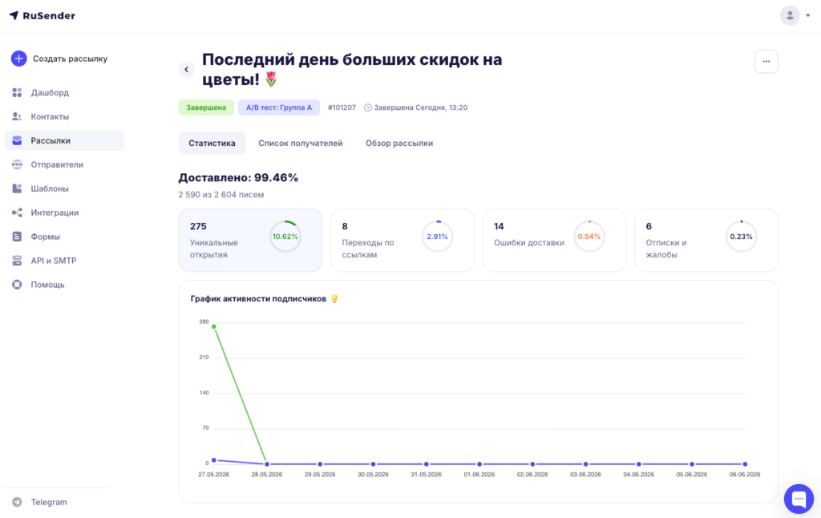
Task: Go to Отправители section
Action: click(57, 164)
